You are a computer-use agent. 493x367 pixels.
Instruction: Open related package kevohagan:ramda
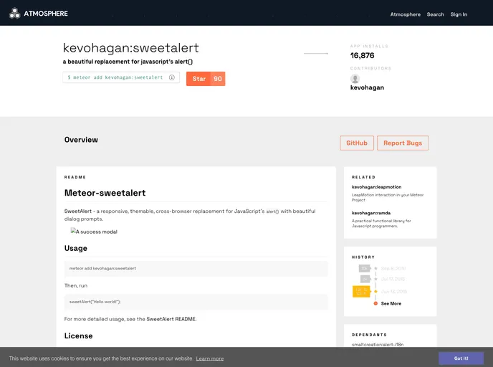(x=371, y=213)
